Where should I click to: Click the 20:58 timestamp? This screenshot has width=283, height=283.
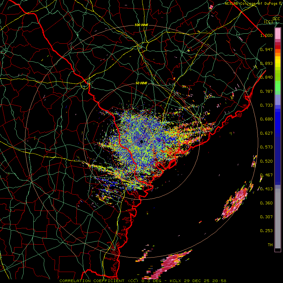(219, 281)
